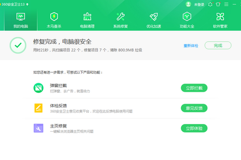241x160 pixels.
Task: Open the 我的电脑 tab
Action: click(21, 20)
